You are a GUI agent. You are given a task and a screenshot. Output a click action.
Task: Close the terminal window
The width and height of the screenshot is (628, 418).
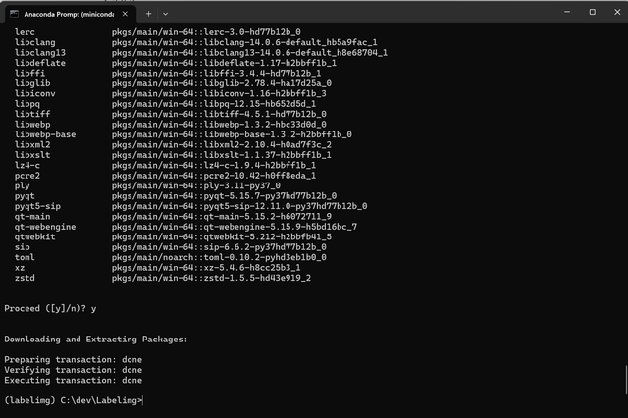[617, 12]
